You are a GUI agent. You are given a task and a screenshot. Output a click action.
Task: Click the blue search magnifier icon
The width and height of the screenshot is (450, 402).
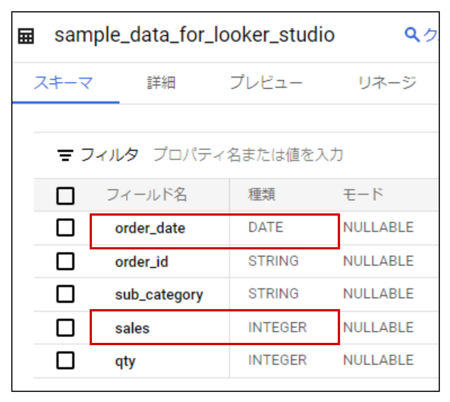coord(412,35)
